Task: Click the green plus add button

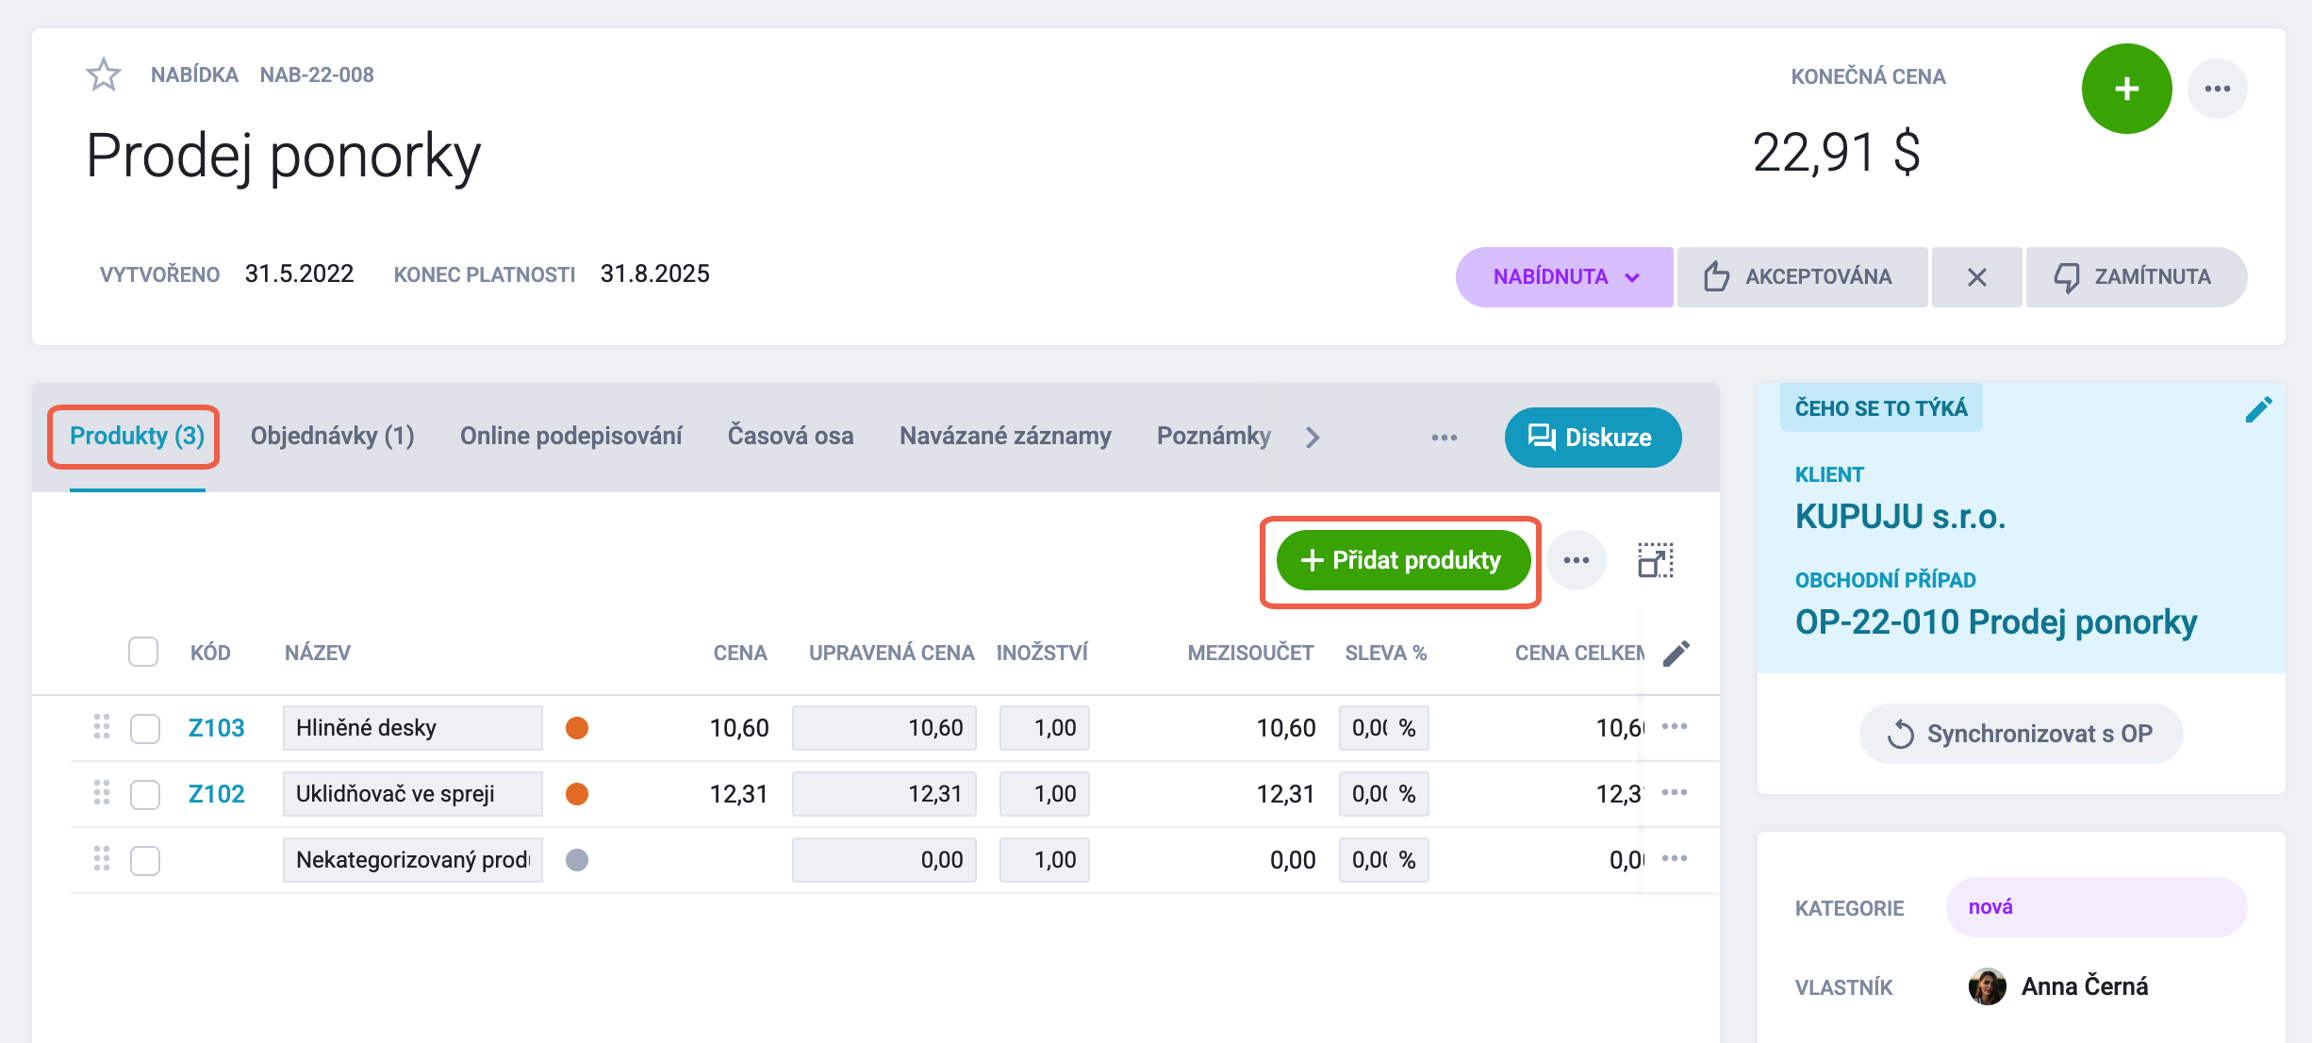Action: 2126,89
